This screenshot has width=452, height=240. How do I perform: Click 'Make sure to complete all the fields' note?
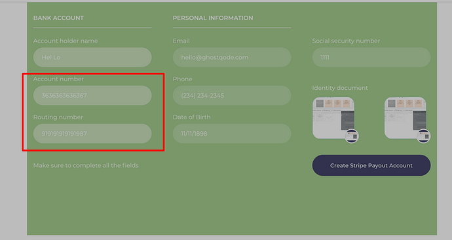point(86,166)
